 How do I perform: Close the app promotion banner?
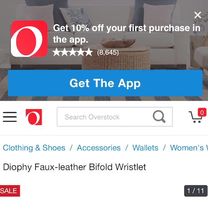click(x=198, y=15)
